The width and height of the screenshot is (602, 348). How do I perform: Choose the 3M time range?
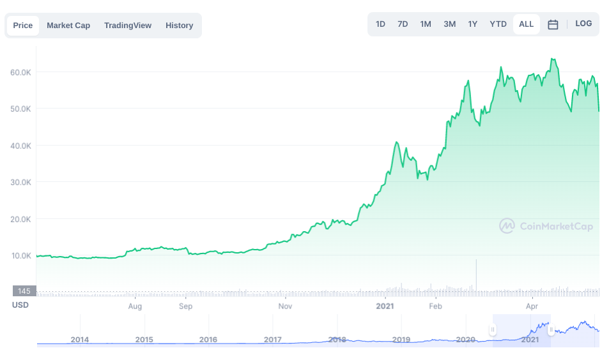449,24
